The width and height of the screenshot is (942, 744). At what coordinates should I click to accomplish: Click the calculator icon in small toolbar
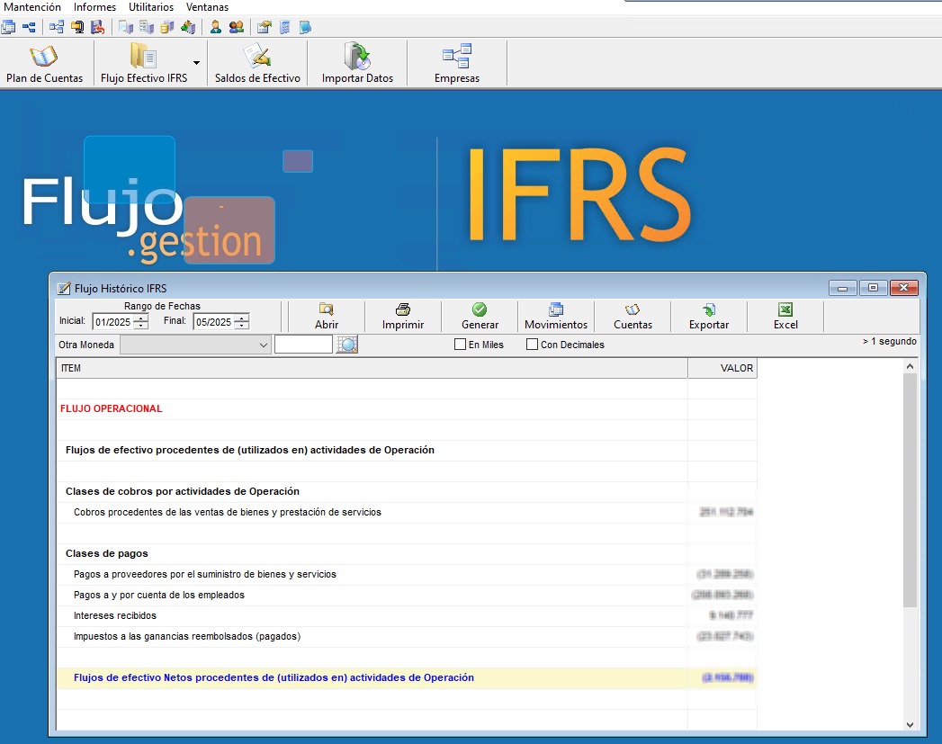285,27
